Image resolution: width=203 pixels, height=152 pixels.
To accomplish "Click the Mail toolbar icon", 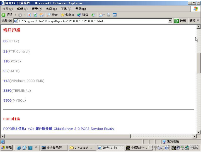I will pos(101,15).
